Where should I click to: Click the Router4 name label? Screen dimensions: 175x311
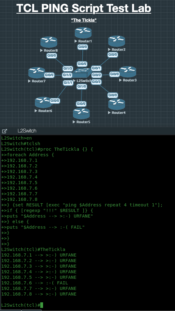coord(119,112)
